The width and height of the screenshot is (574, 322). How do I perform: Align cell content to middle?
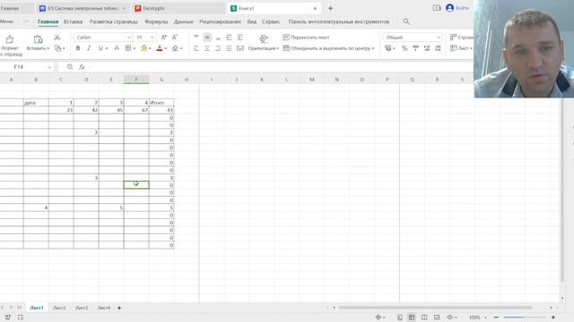207,38
